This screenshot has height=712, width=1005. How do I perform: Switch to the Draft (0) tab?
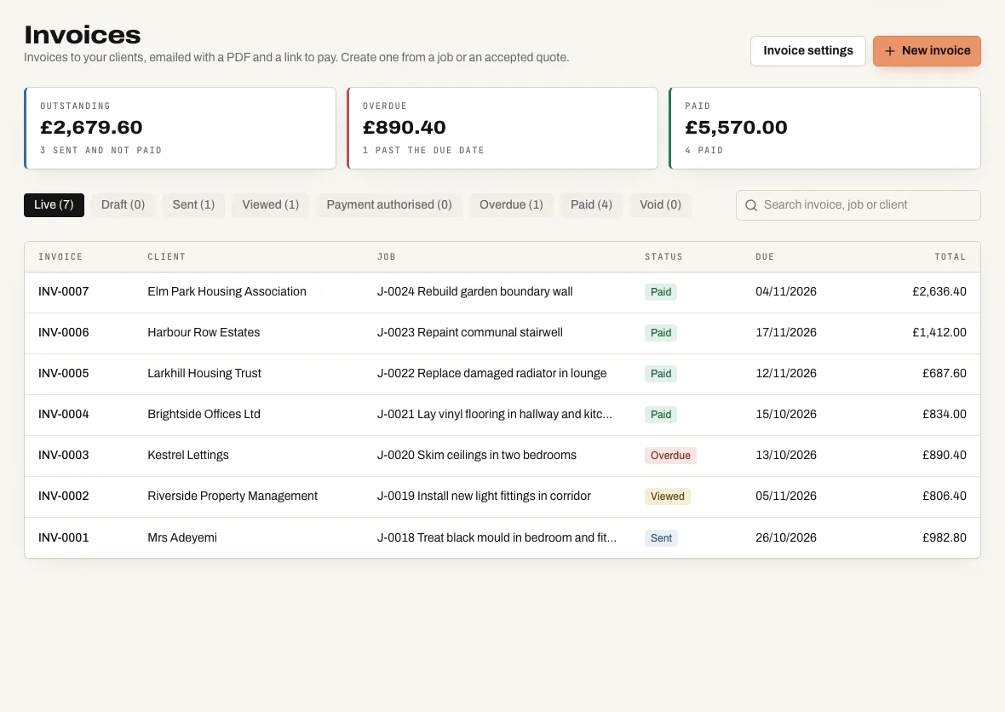(123, 205)
